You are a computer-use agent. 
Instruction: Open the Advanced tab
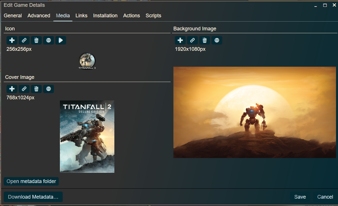[39, 16]
